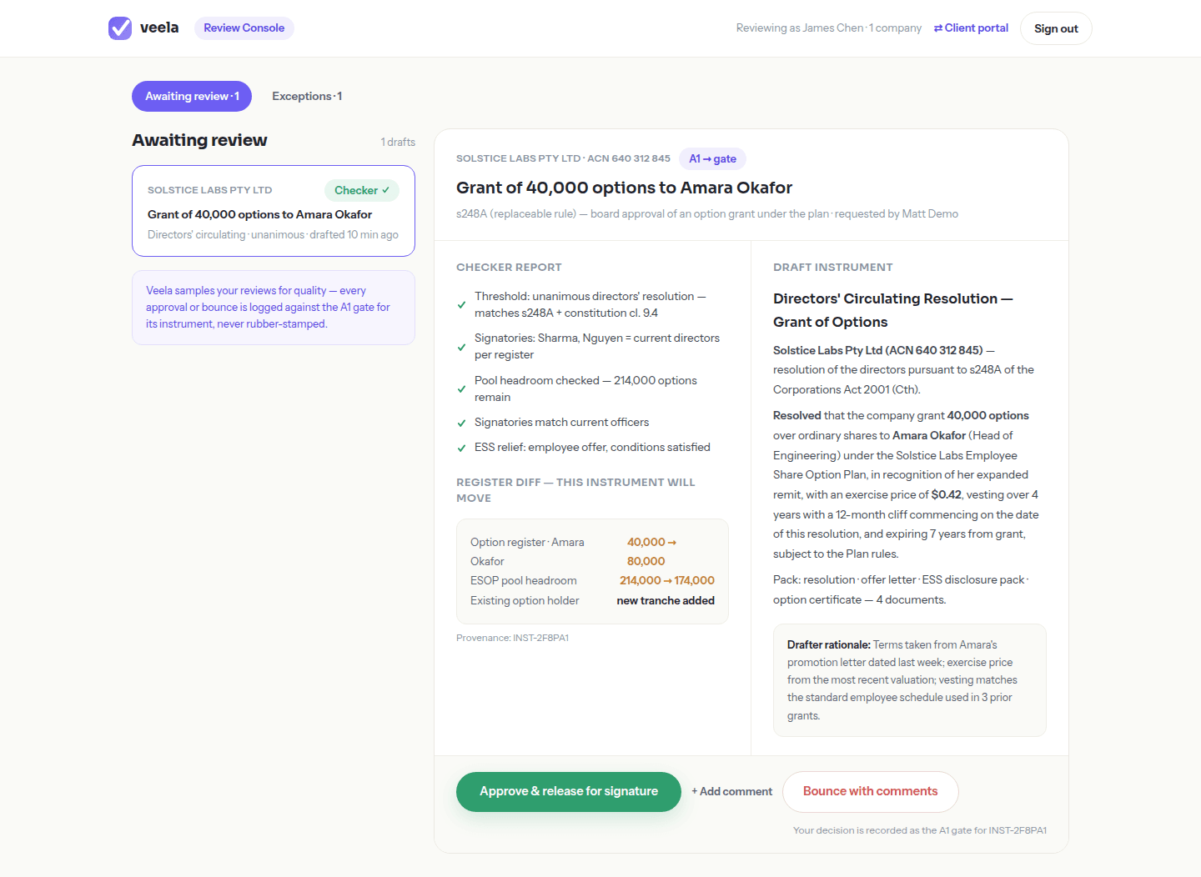This screenshot has height=877, width=1201.
Task: Click the ESS relief check tick
Action: pyautogui.click(x=462, y=448)
